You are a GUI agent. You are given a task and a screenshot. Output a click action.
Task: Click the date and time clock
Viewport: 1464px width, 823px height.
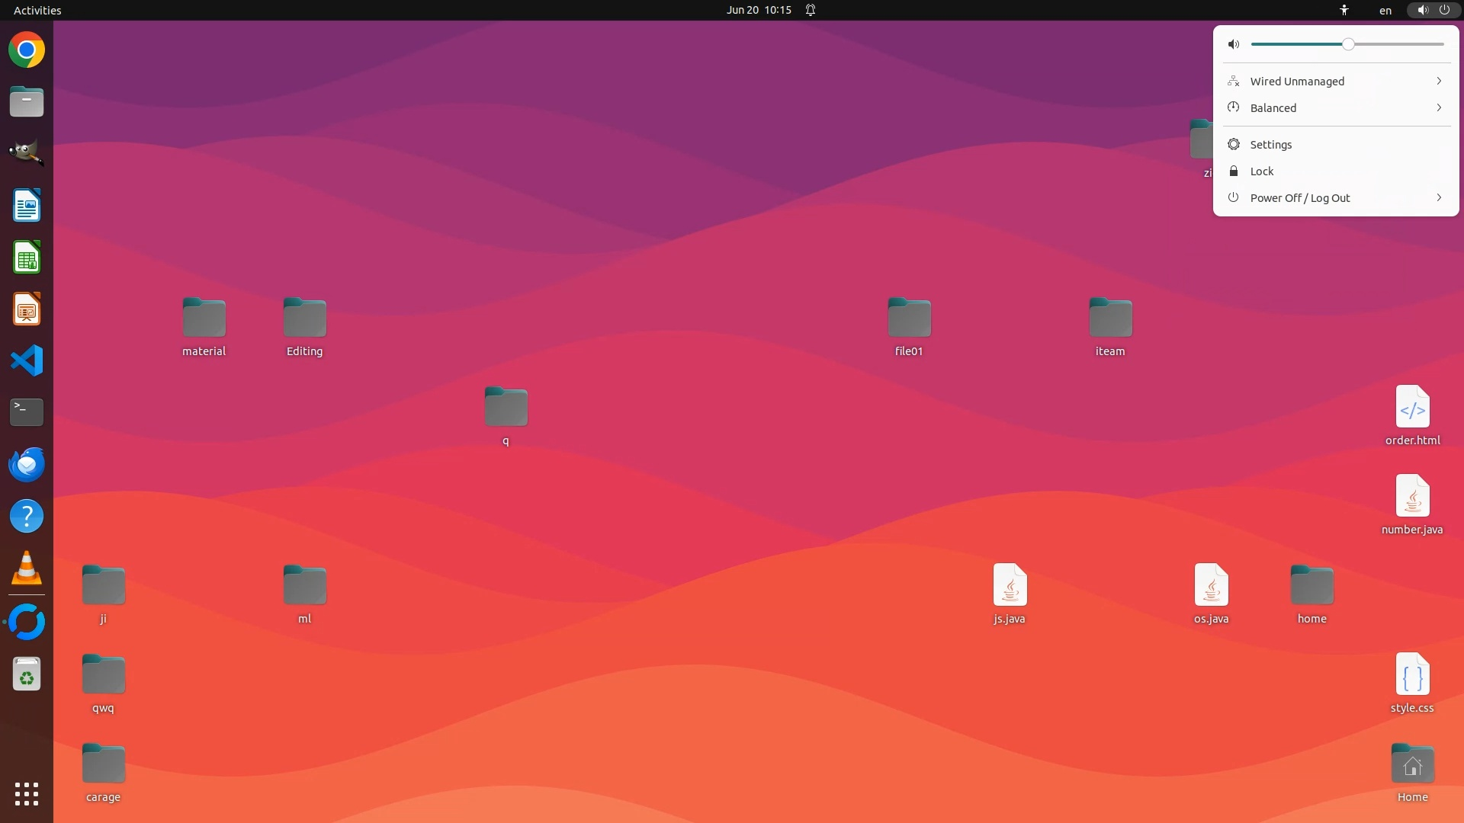tap(759, 10)
